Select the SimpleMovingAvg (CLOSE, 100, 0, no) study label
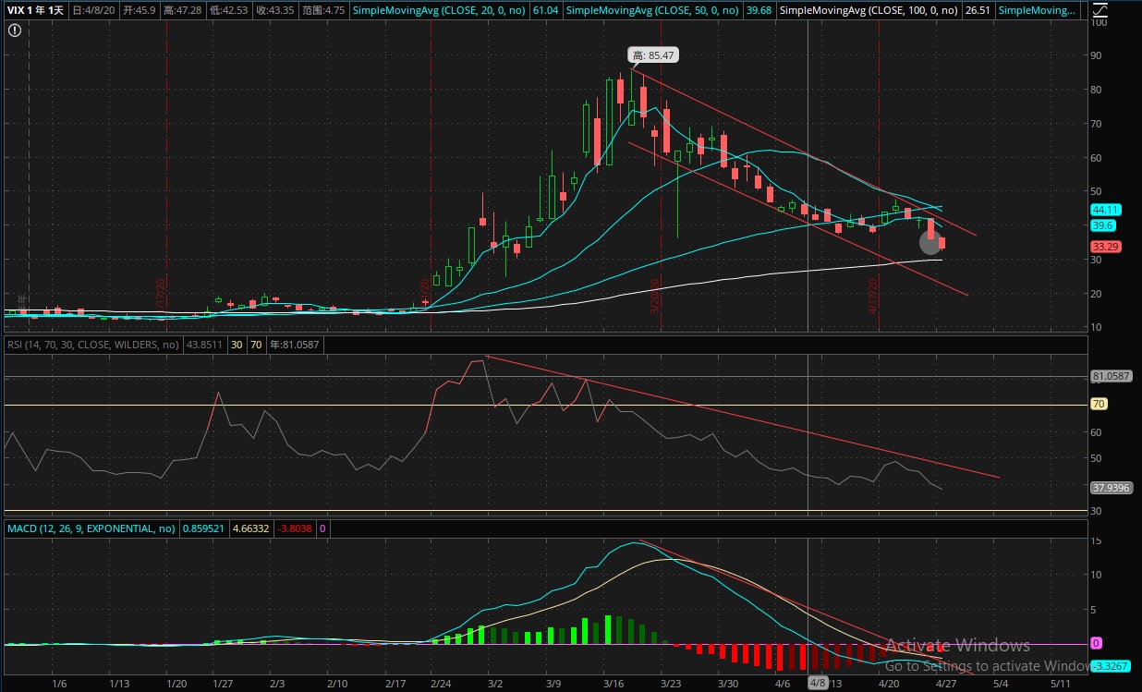The image size is (1142, 692). [x=868, y=10]
